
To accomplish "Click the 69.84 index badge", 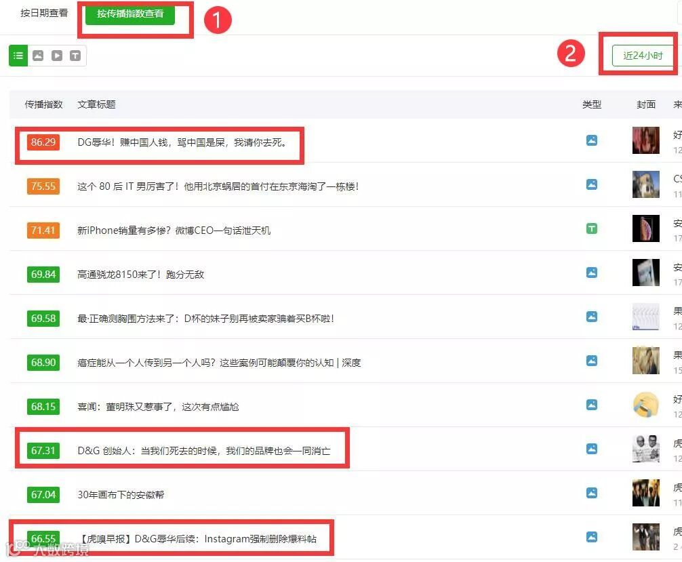I will coord(43,275).
